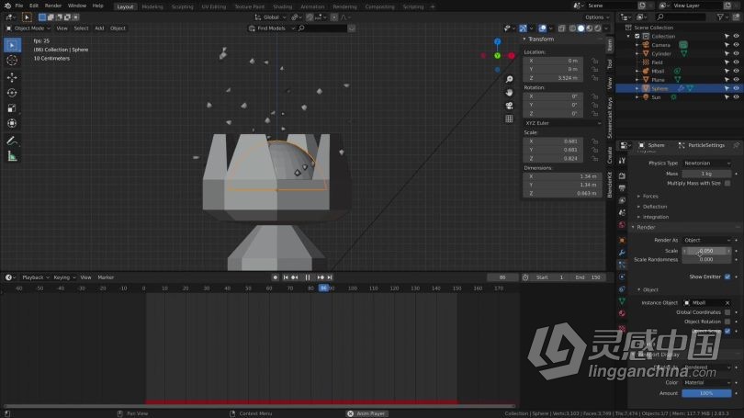Hide the Sphere object with its eye icon
Screen dimensions: 744x418
click(x=736, y=88)
